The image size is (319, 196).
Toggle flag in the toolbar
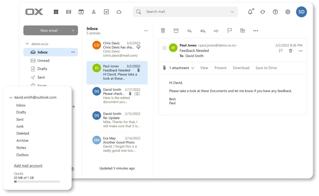click(229, 31)
